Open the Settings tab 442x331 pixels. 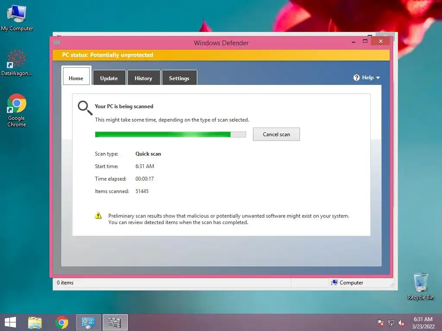pos(179,78)
